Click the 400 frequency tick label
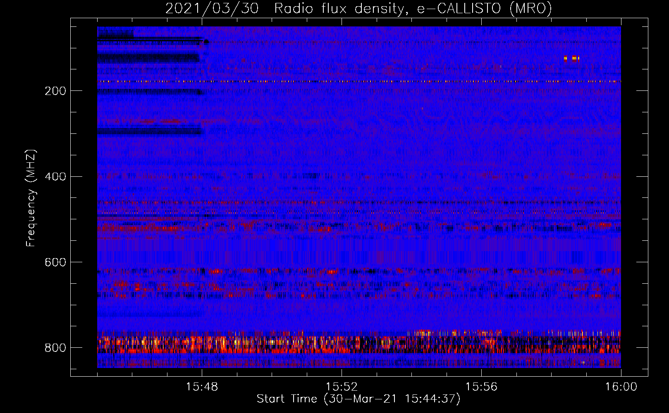 coord(55,177)
